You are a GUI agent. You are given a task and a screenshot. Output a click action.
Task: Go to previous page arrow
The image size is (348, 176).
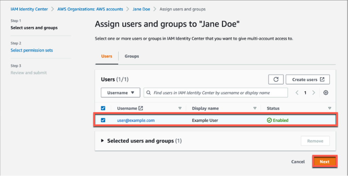coord(297,93)
